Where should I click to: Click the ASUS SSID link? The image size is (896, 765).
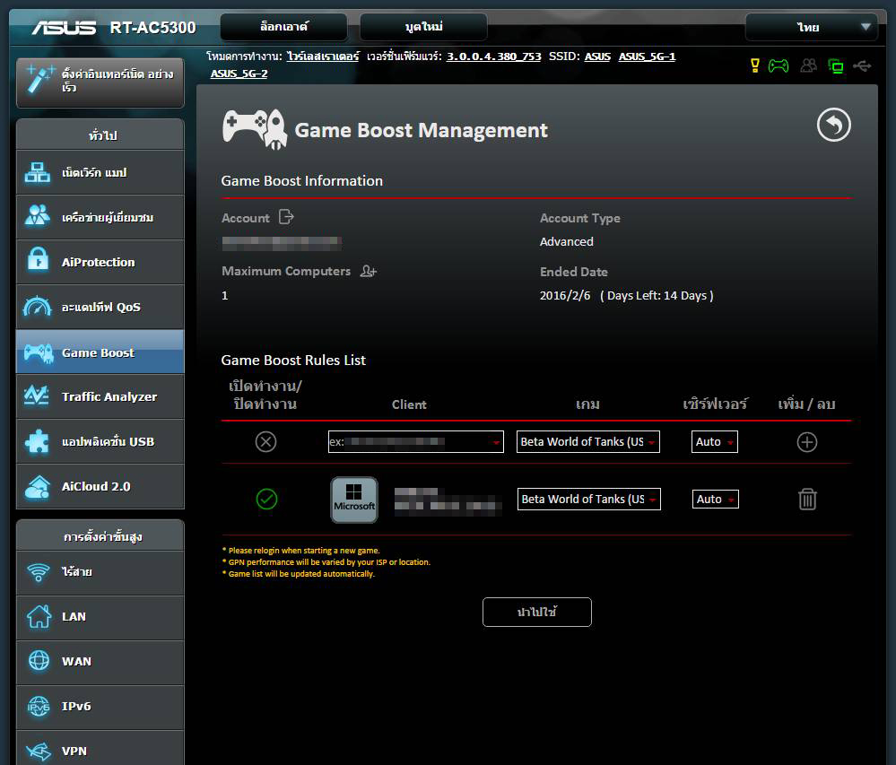coord(597,57)
